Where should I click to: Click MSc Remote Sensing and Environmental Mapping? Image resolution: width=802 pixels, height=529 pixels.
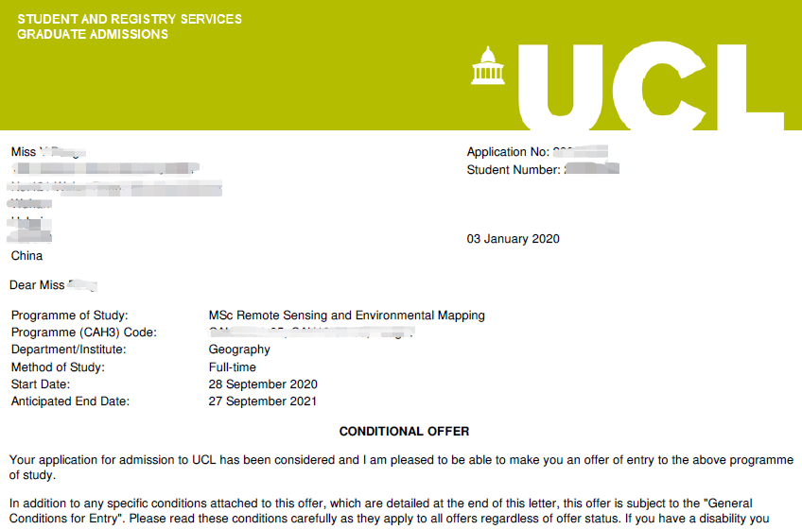coord(347,316)
